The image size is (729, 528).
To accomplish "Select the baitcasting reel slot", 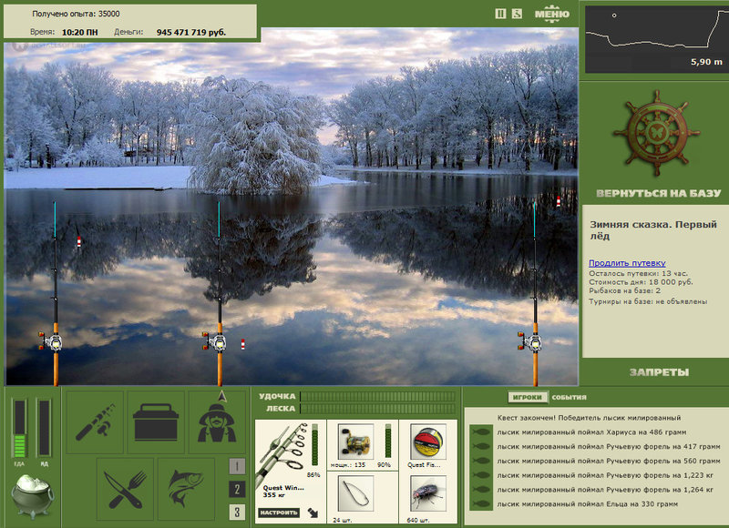I will click(355, 442).
